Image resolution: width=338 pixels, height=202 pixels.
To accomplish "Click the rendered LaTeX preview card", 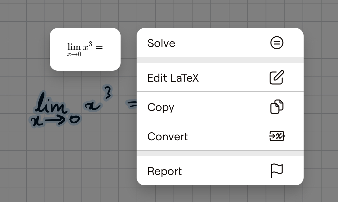I will (x=85, y=49).
